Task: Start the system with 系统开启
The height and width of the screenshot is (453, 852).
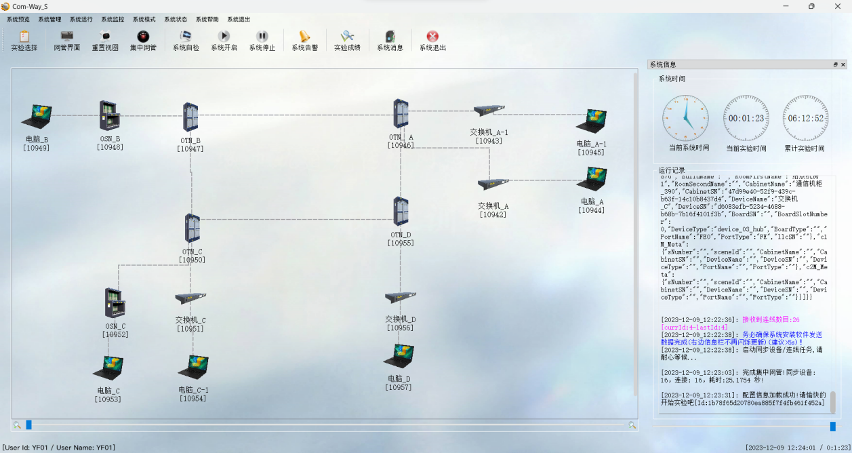Action: point(224,40)
